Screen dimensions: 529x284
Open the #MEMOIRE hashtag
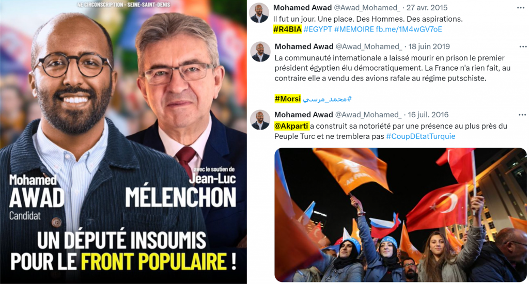click(x=354, y=29)
